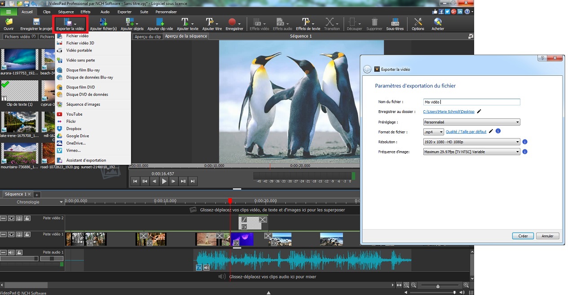The image size is (568, 295).
Task: Mute Piste audio 1 speaker toggle
Action: pos(11,253)
